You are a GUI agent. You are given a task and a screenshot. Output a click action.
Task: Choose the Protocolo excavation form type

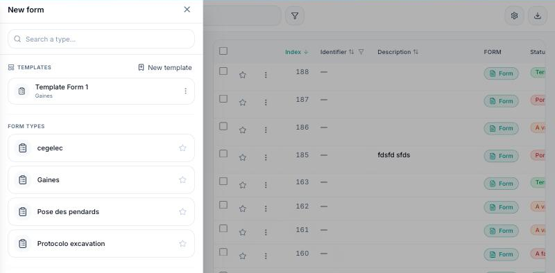pos(101,244)
